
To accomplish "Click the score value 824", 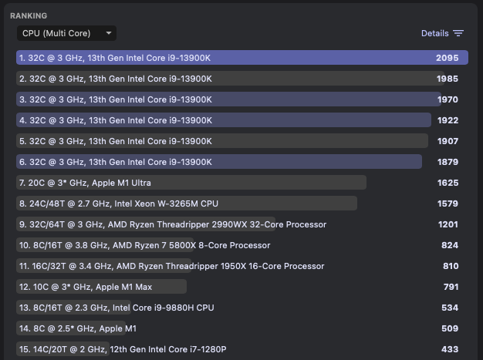I will click(450, 245).
